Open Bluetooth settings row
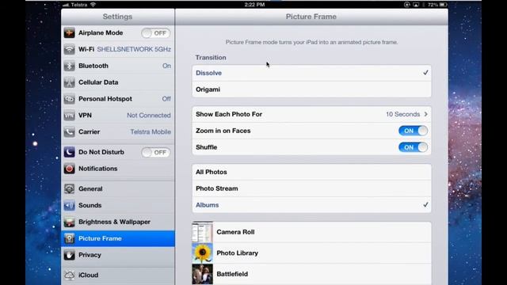The width and height of the screenshot is (507, 285). tap(118, 66)
